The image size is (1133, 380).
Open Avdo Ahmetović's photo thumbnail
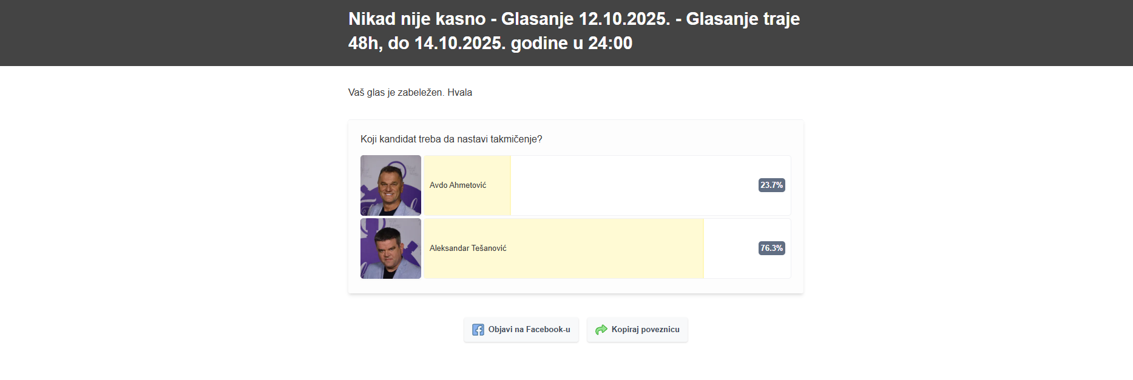391,185
